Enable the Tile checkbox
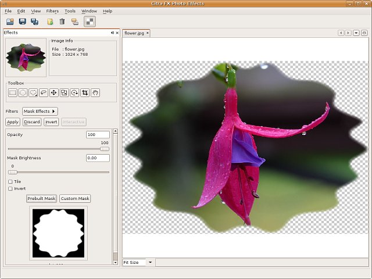Image resolution: width=372 pixels, height=279 pixels. point(10,181)
